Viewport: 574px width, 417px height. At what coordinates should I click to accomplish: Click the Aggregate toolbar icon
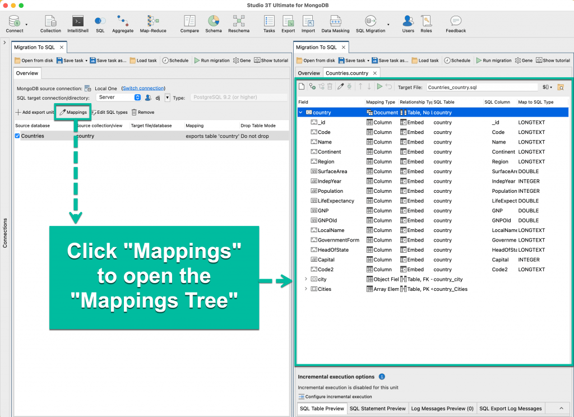123,24
